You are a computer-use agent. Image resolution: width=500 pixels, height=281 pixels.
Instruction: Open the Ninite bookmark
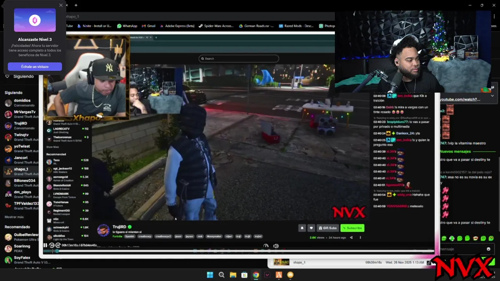coord(95,26)
